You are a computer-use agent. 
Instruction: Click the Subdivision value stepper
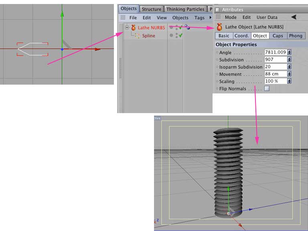coord(289,59)
